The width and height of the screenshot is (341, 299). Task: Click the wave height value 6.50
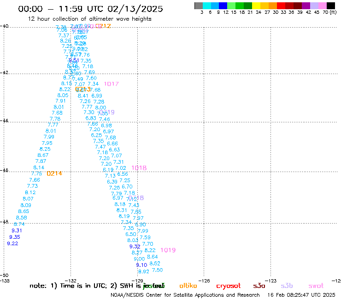click(x=131, y=234)
